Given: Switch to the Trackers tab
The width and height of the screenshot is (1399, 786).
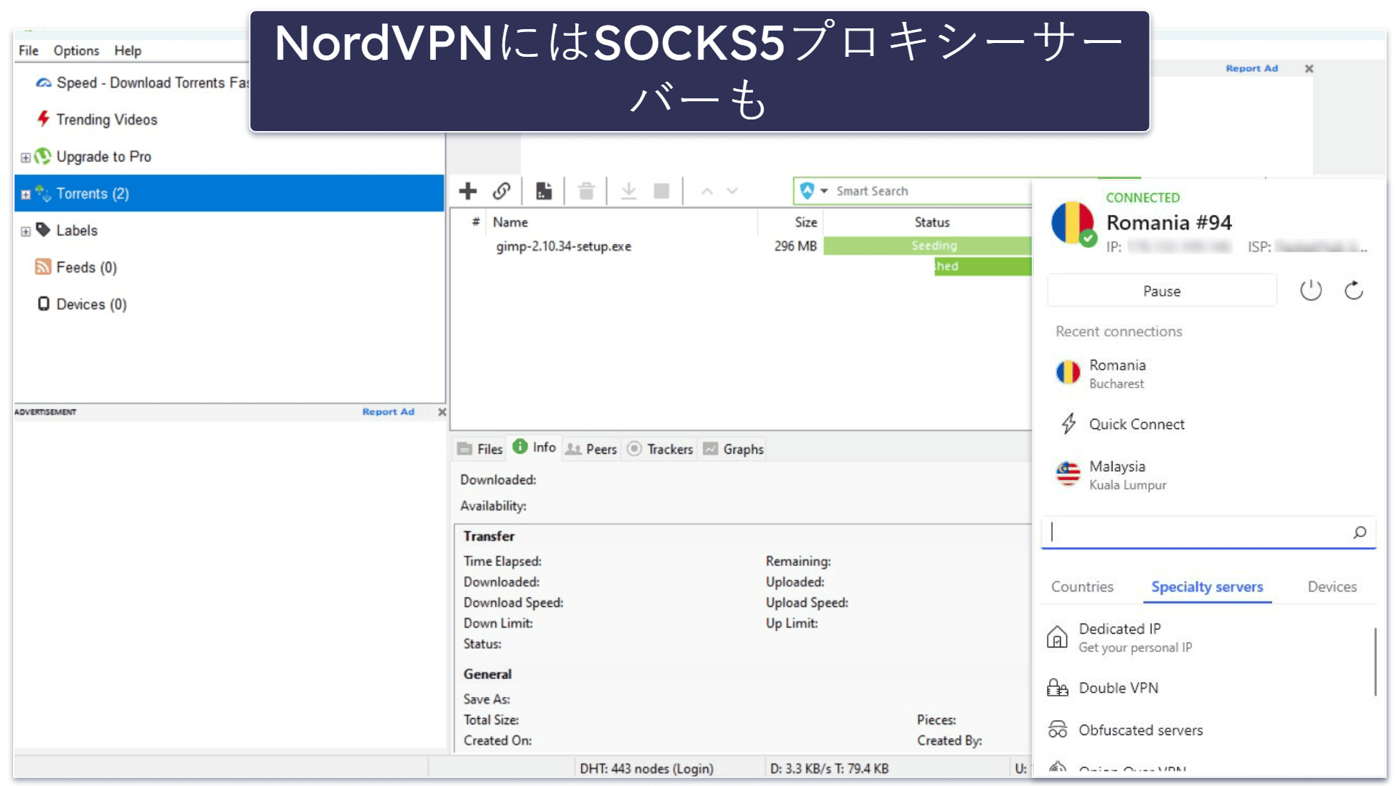Looking at the screenshot, I should coord(660,449).
